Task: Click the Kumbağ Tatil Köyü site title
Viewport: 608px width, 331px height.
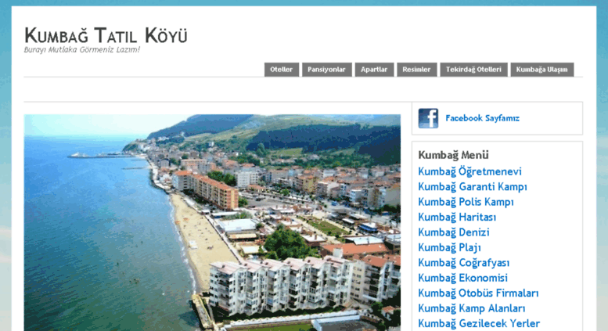Action: pos(106,36)
